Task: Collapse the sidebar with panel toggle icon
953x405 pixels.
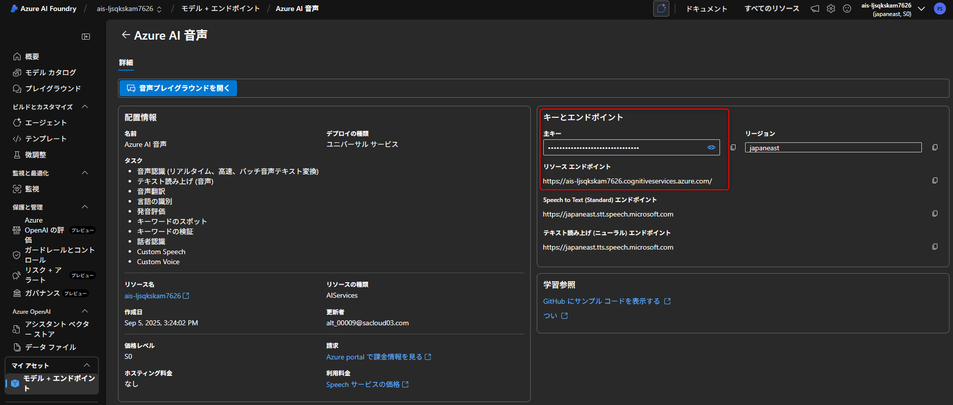Action: (86, 37)
